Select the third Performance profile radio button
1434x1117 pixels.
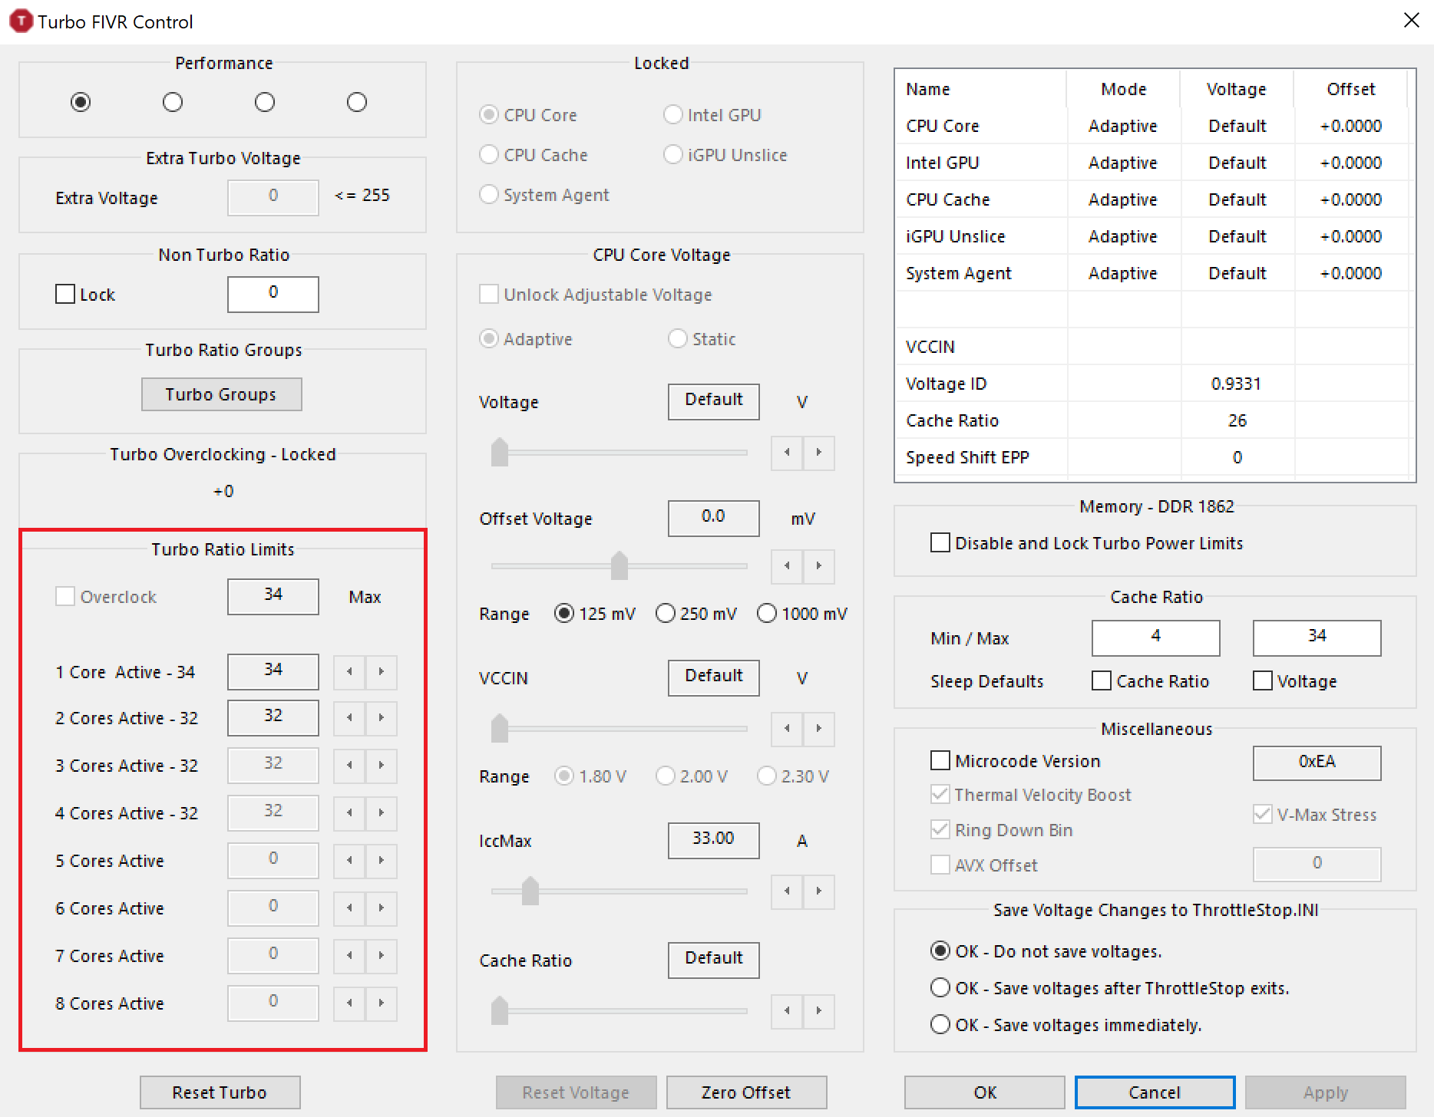[x=265, y=102]
